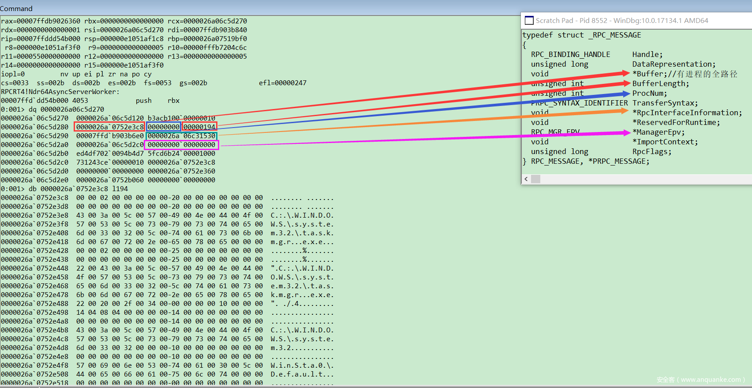Image resolution: width=752 pixels, height=388 pixels.
Task: Select the red-boxed address 0000026a`0752e3c8
Action: [x=110, y=127]
